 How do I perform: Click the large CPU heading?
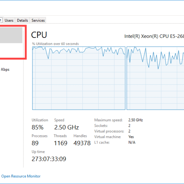click(x=39, y=35)
